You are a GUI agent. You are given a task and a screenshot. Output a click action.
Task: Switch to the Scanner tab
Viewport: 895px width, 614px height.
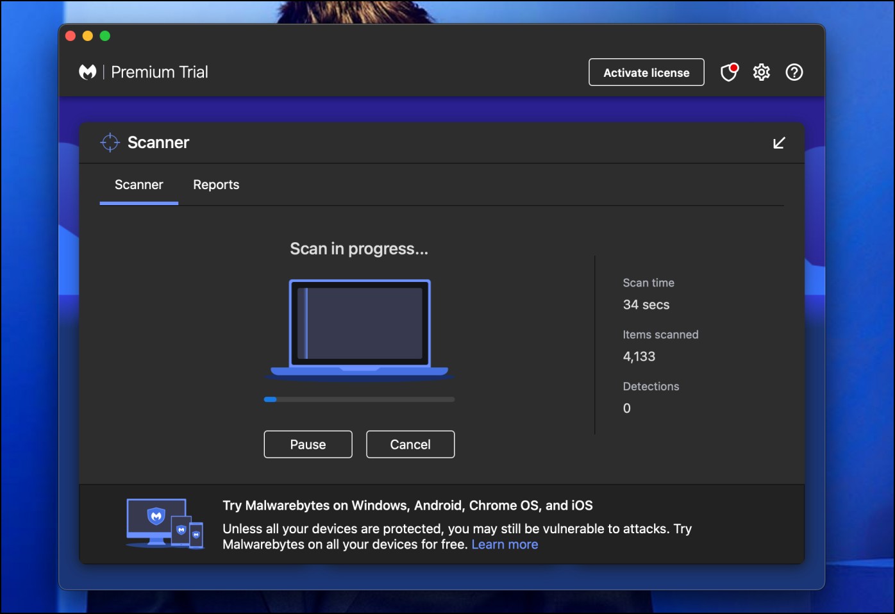coord(139,185)
